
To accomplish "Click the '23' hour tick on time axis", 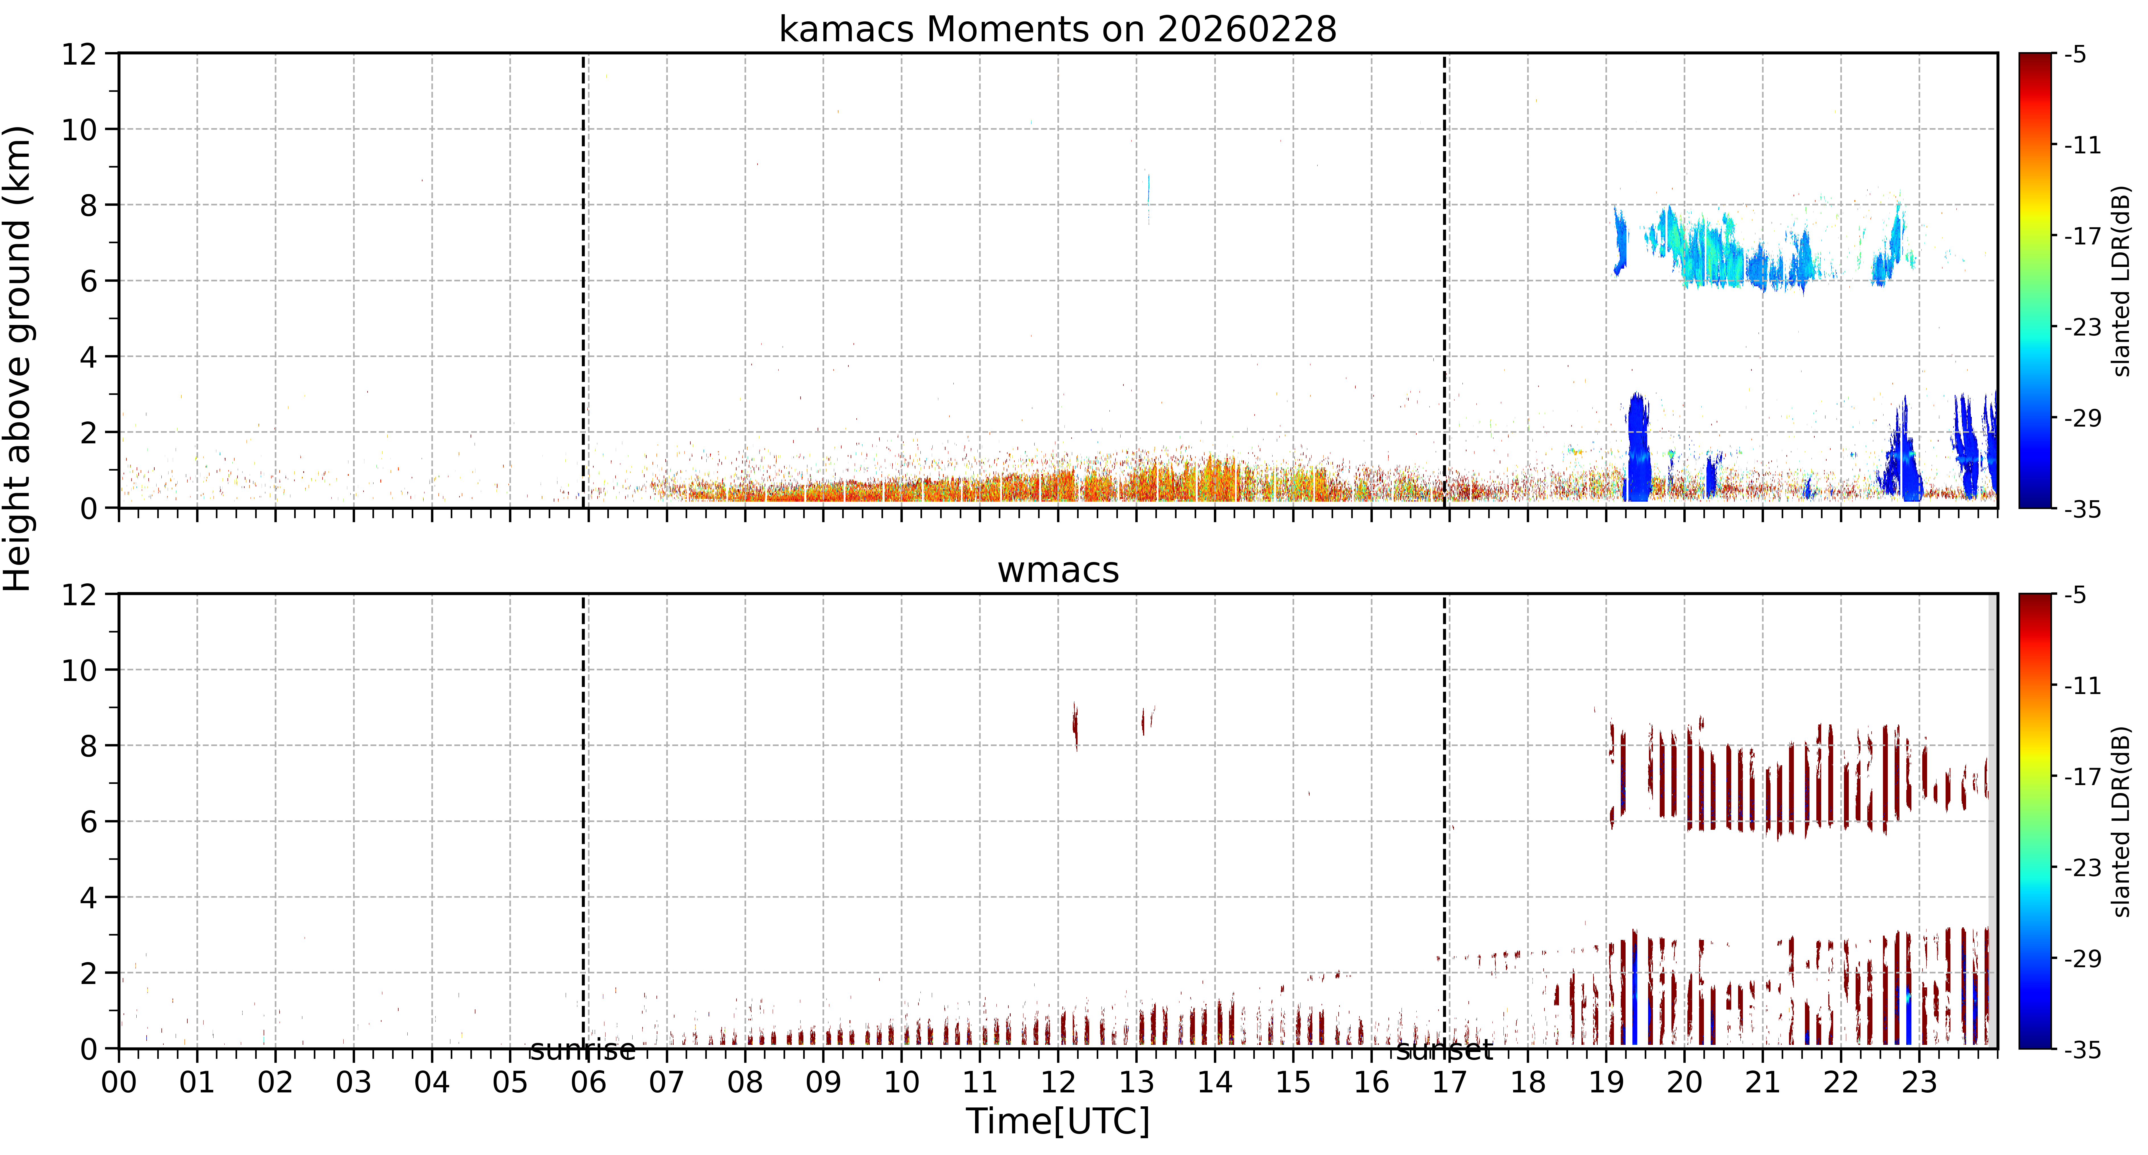I will [1919, 1082].
